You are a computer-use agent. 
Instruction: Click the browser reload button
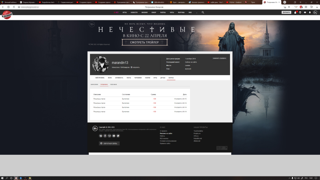(14, 7)
